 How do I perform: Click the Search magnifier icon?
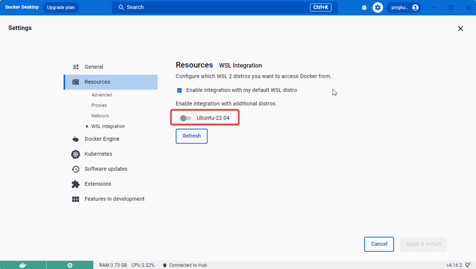pos(121,7)
